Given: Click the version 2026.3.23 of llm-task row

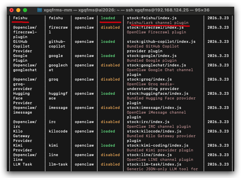Looking at the screenshot, I should 218,164.
